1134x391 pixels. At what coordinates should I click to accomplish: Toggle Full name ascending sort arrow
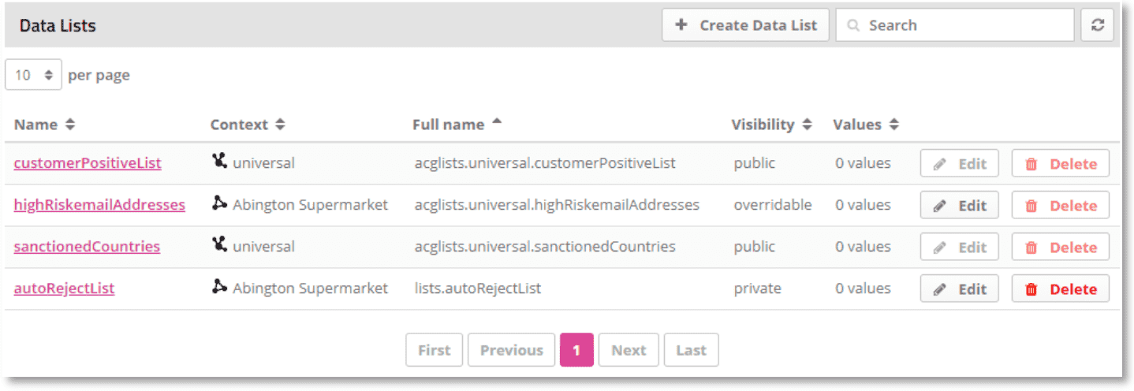point(497,122)
